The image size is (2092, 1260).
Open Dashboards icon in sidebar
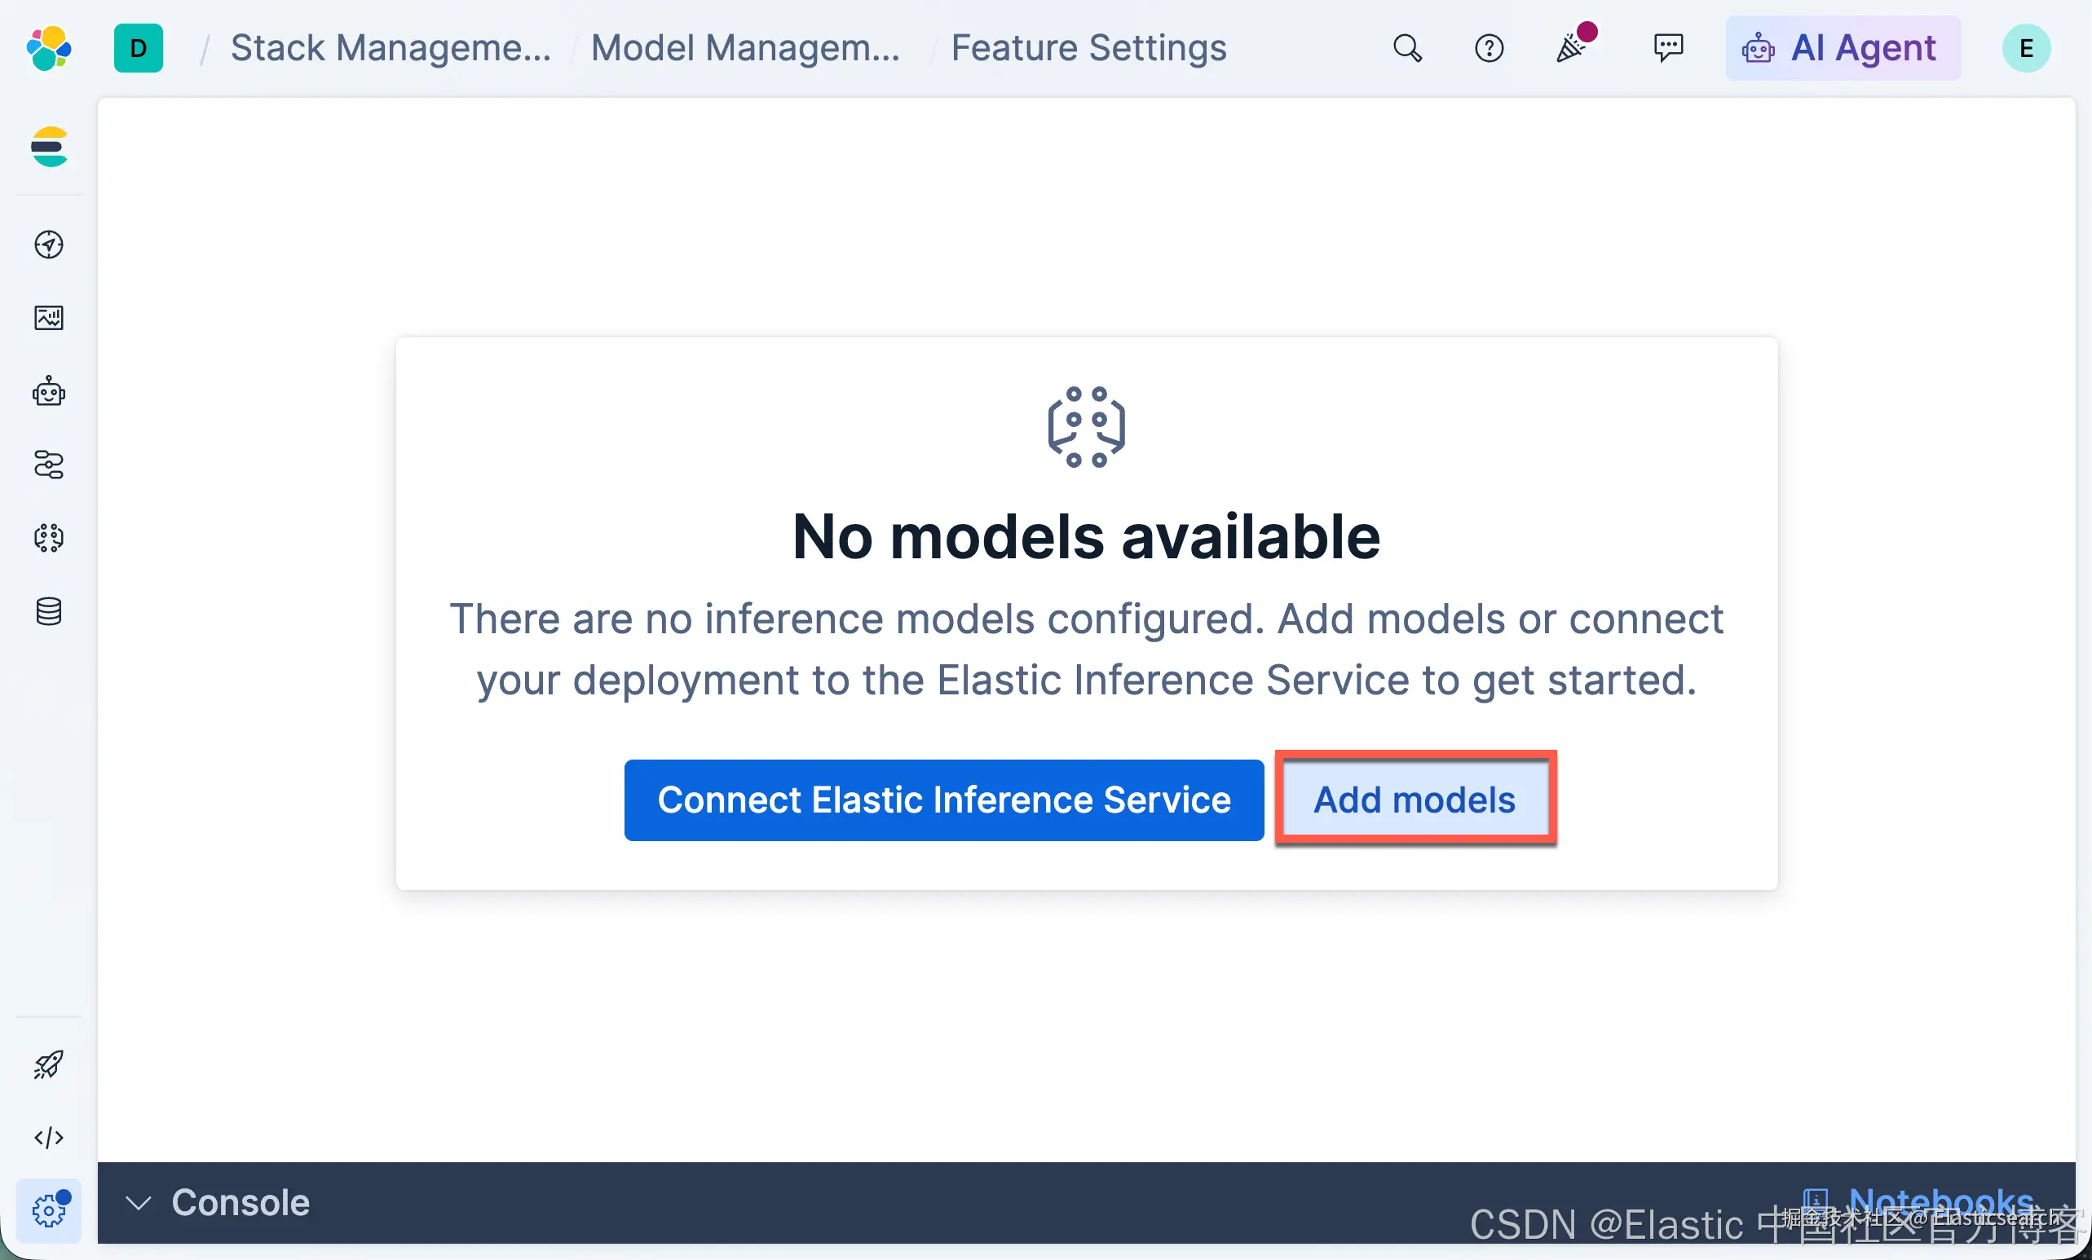[49, 318]
